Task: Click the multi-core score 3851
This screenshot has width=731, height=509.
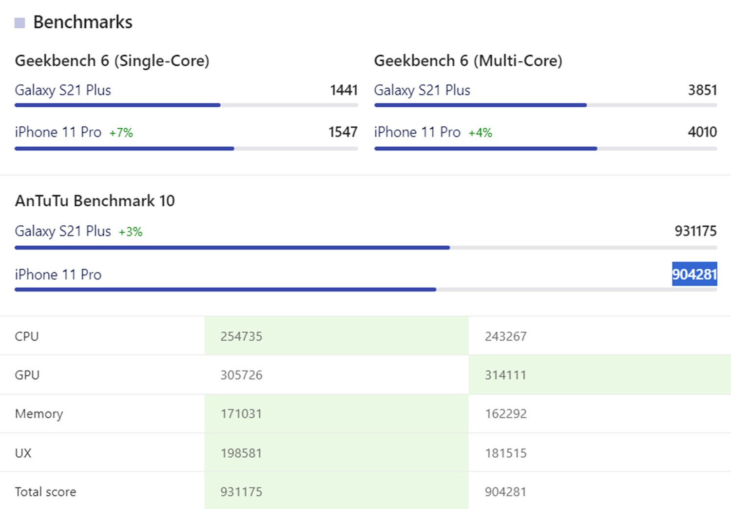Action: [702, 90]
